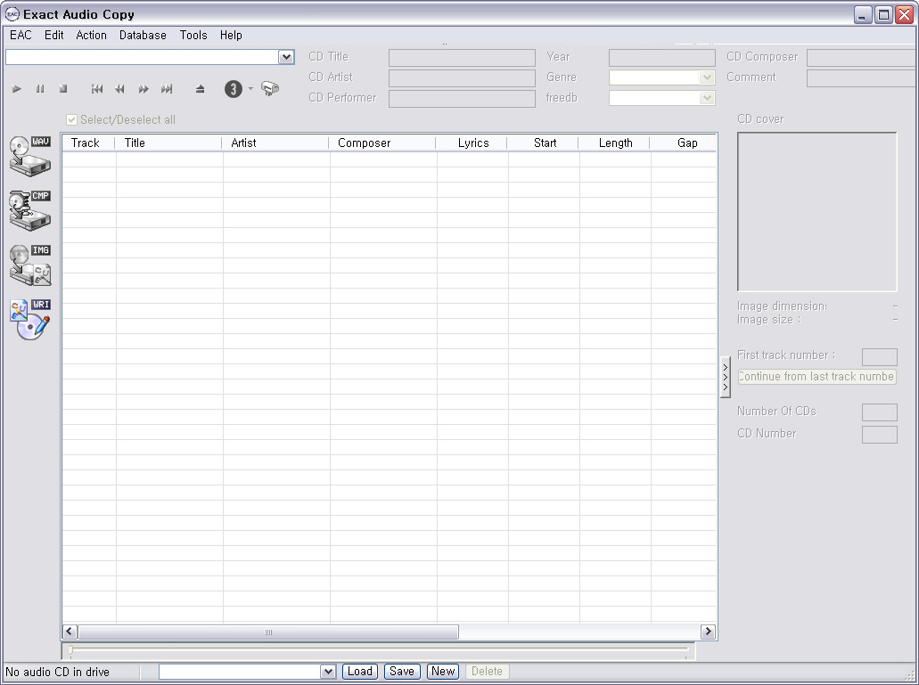
Task: Click the Play playback button
Action: click(x=16, y=89)
